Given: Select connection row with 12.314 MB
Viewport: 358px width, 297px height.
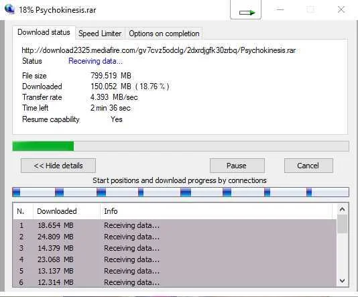Looking at the screenshot, I should tap(175, 282).
